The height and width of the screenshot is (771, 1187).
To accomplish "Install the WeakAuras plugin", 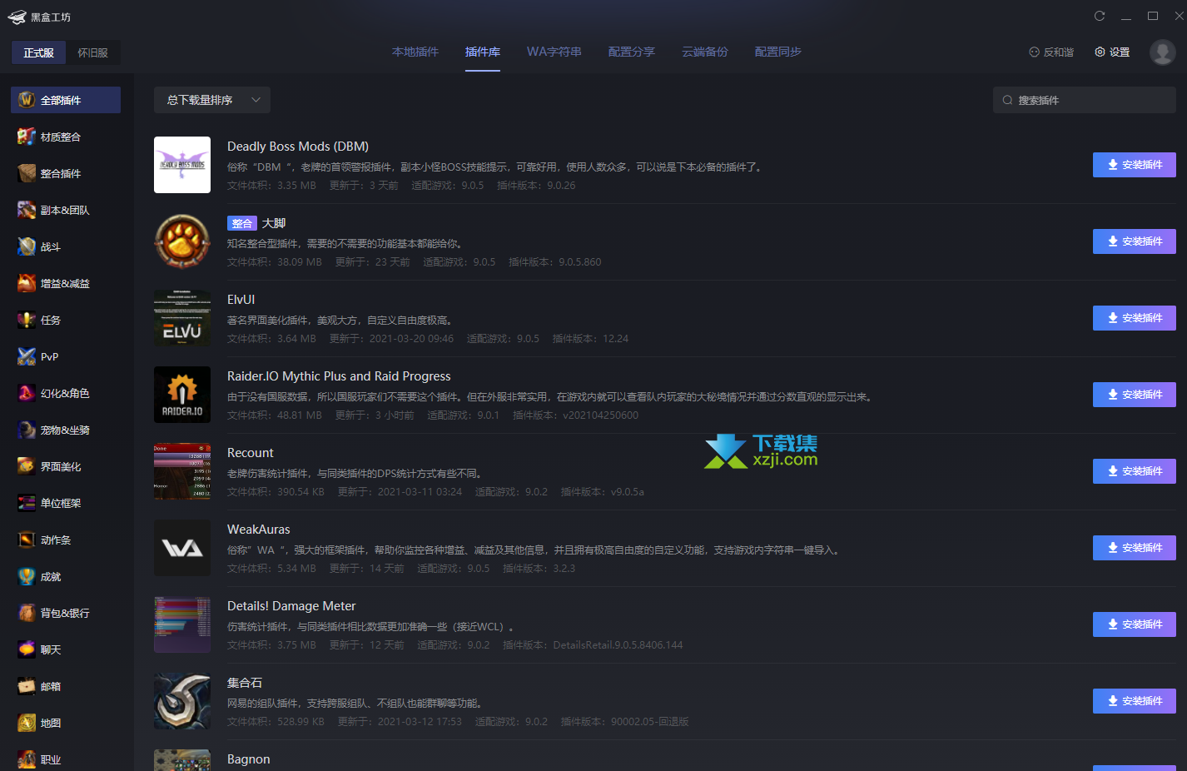I will (1135, 548).
